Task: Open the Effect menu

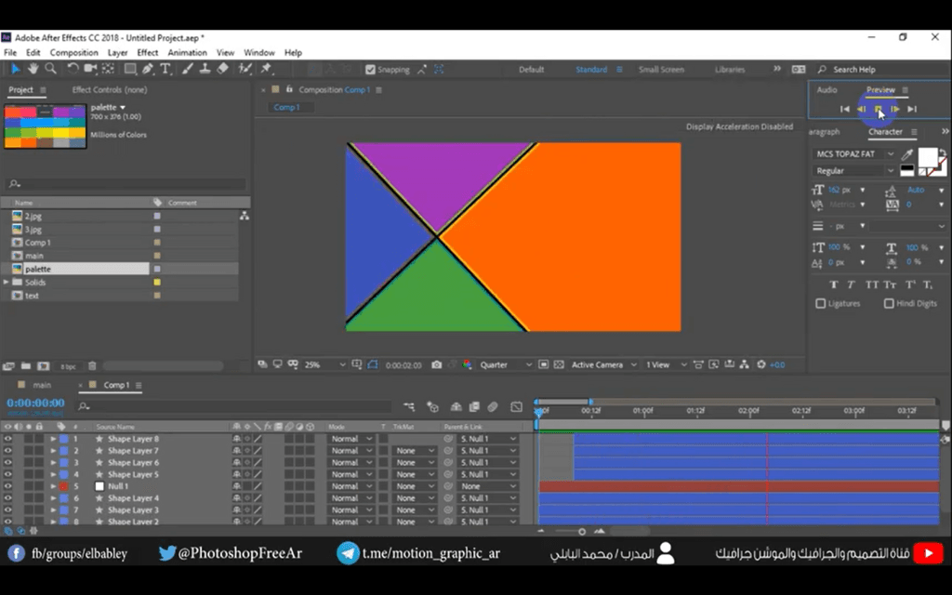Action: click(x=147, y=53)
